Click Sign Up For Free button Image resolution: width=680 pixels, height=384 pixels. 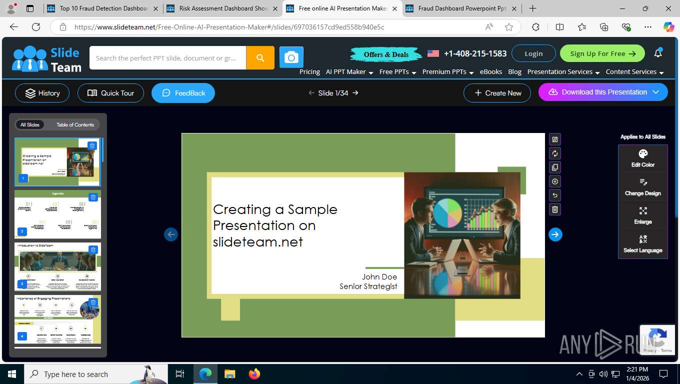(602, 53)
